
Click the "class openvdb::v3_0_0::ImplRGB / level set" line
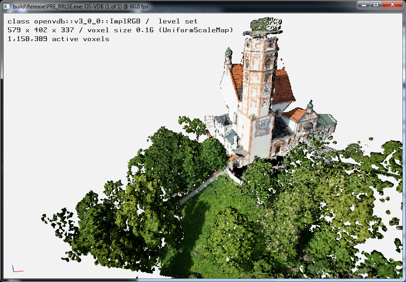pyautogui.click(x=102, y=21)
